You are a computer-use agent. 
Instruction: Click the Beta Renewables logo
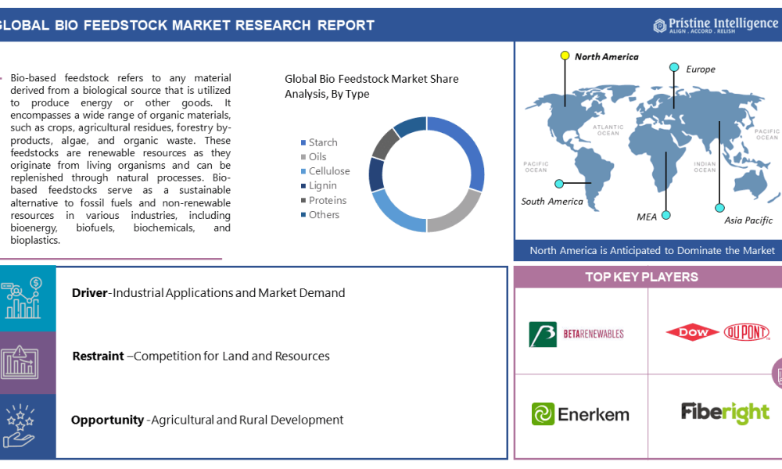576,334
